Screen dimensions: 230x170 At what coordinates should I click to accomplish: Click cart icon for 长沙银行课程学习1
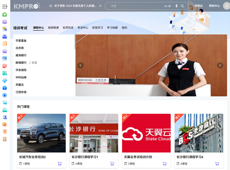point(112,164)
